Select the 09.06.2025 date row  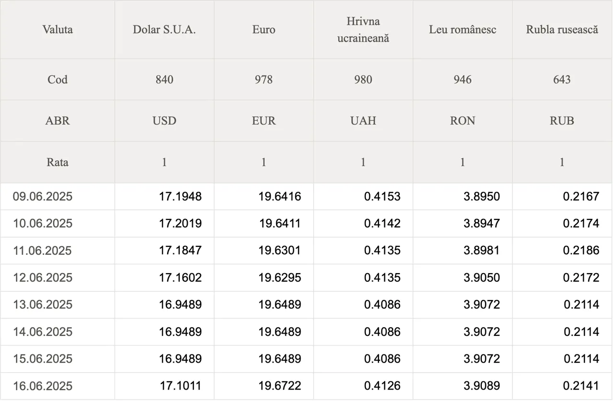306,196
